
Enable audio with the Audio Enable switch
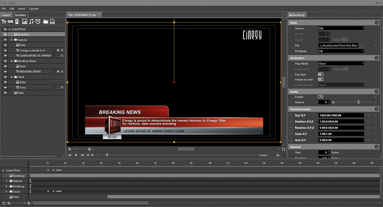(x=321, y=97)
